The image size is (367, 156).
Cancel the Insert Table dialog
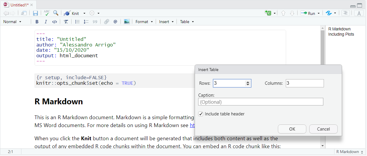(323, 129)
